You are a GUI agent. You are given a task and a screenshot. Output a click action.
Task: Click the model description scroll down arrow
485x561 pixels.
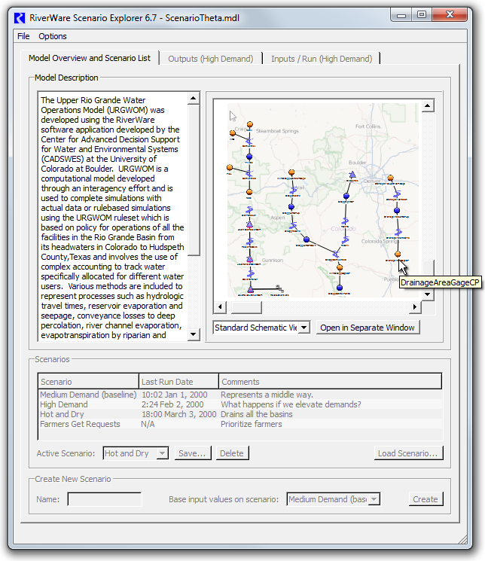coord(194,334)
